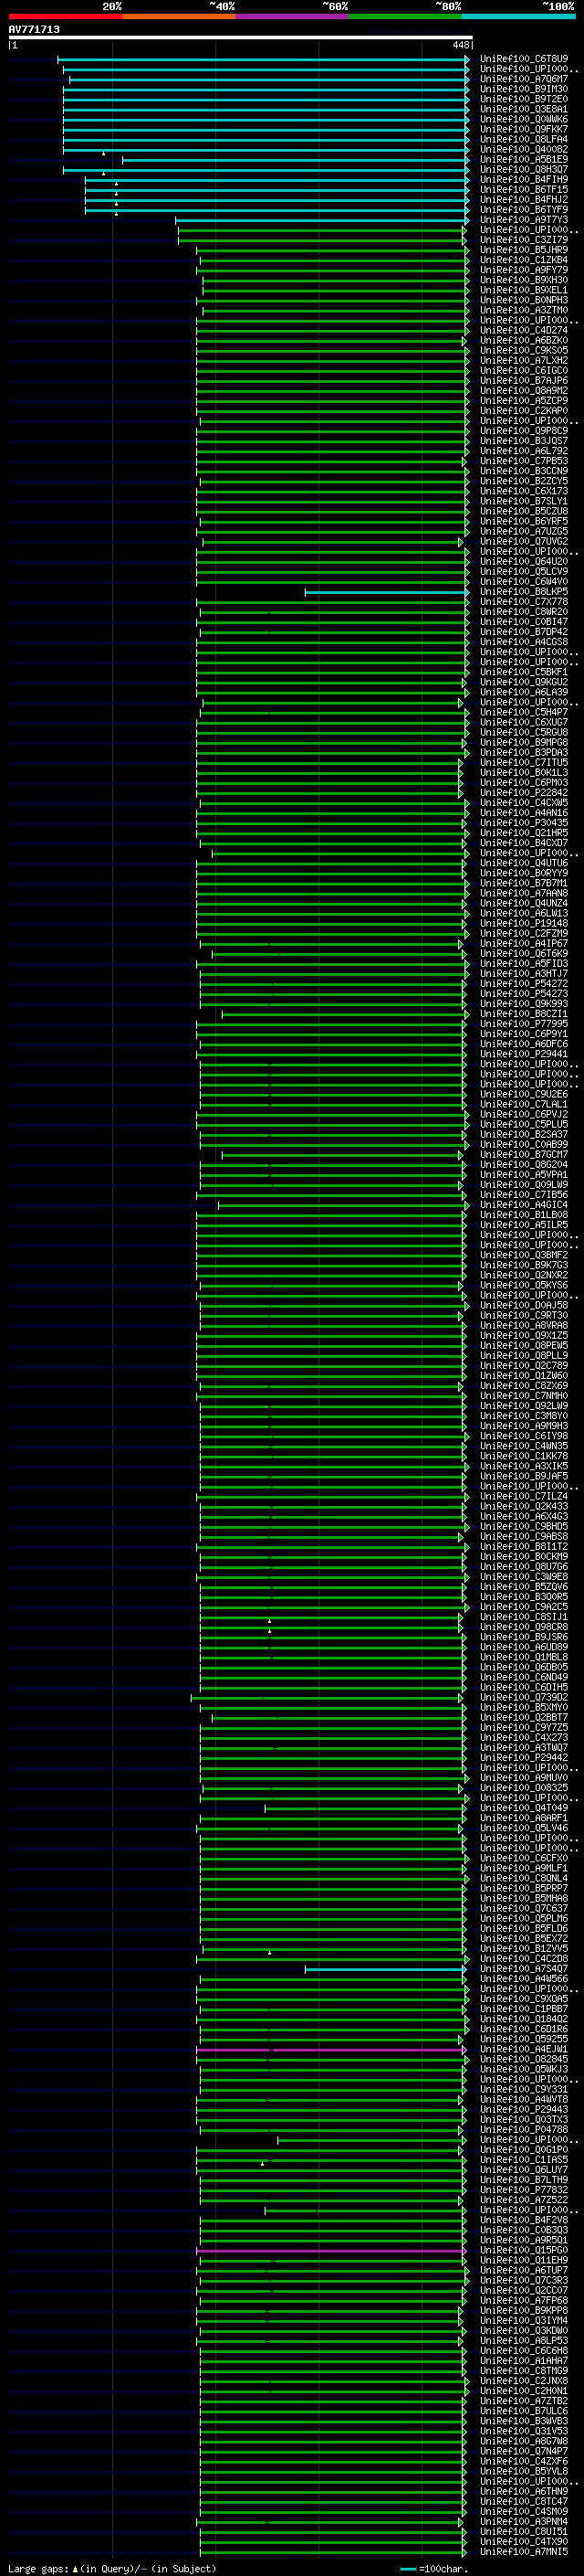Select label UniRef100_C9Y331
This screenshot has height=2576, width=584.
(523, 2090)
